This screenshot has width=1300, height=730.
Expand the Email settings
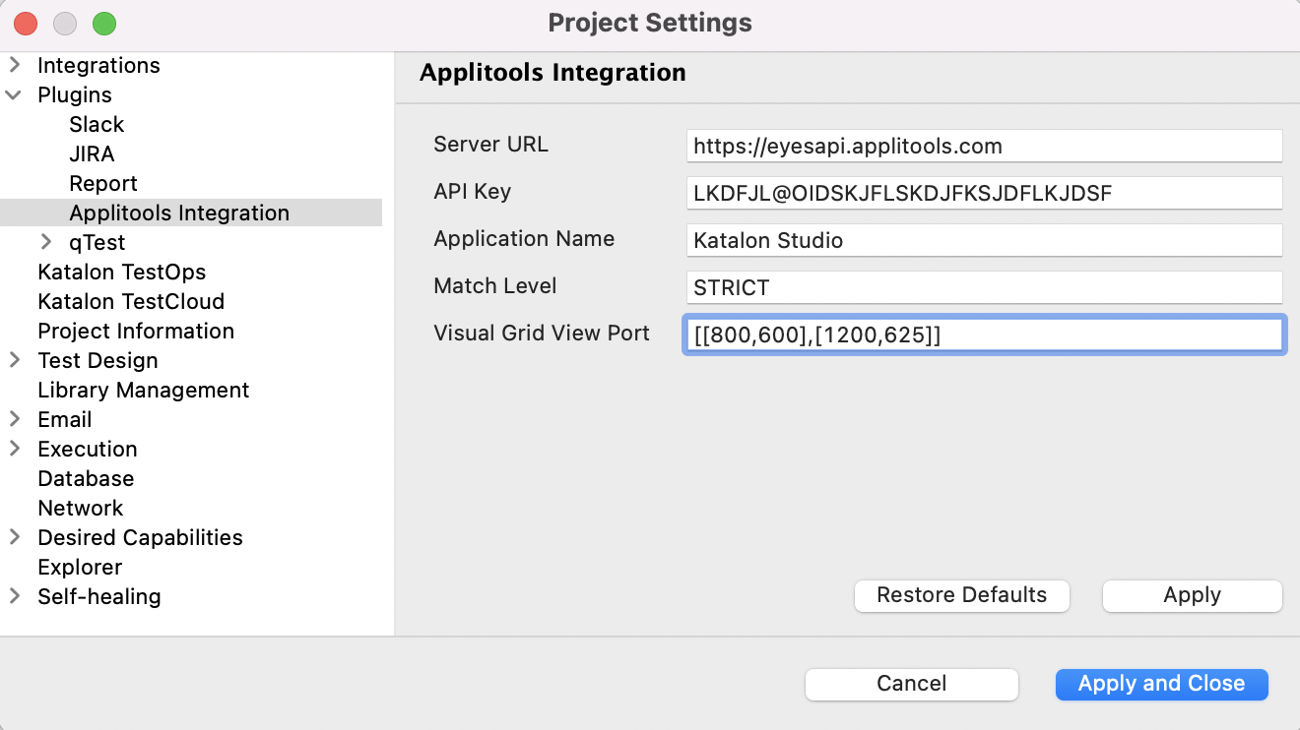16,419
